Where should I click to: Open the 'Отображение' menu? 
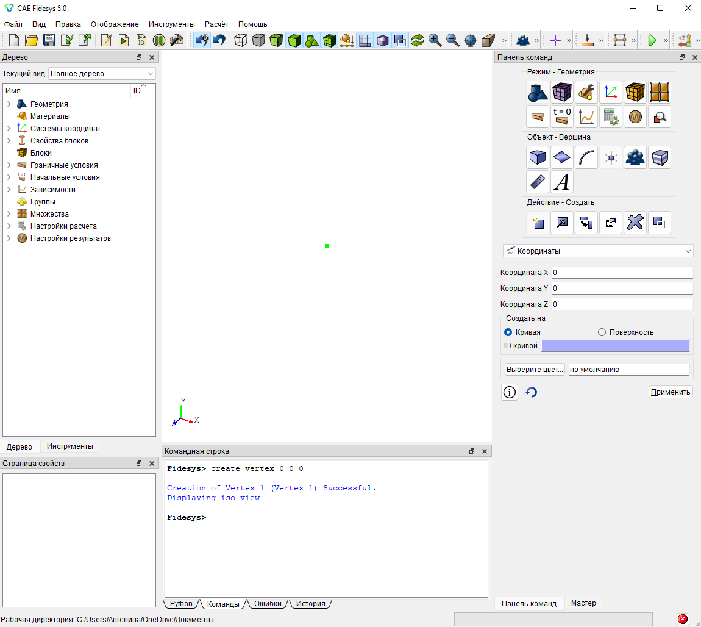[x=115, y=24]
